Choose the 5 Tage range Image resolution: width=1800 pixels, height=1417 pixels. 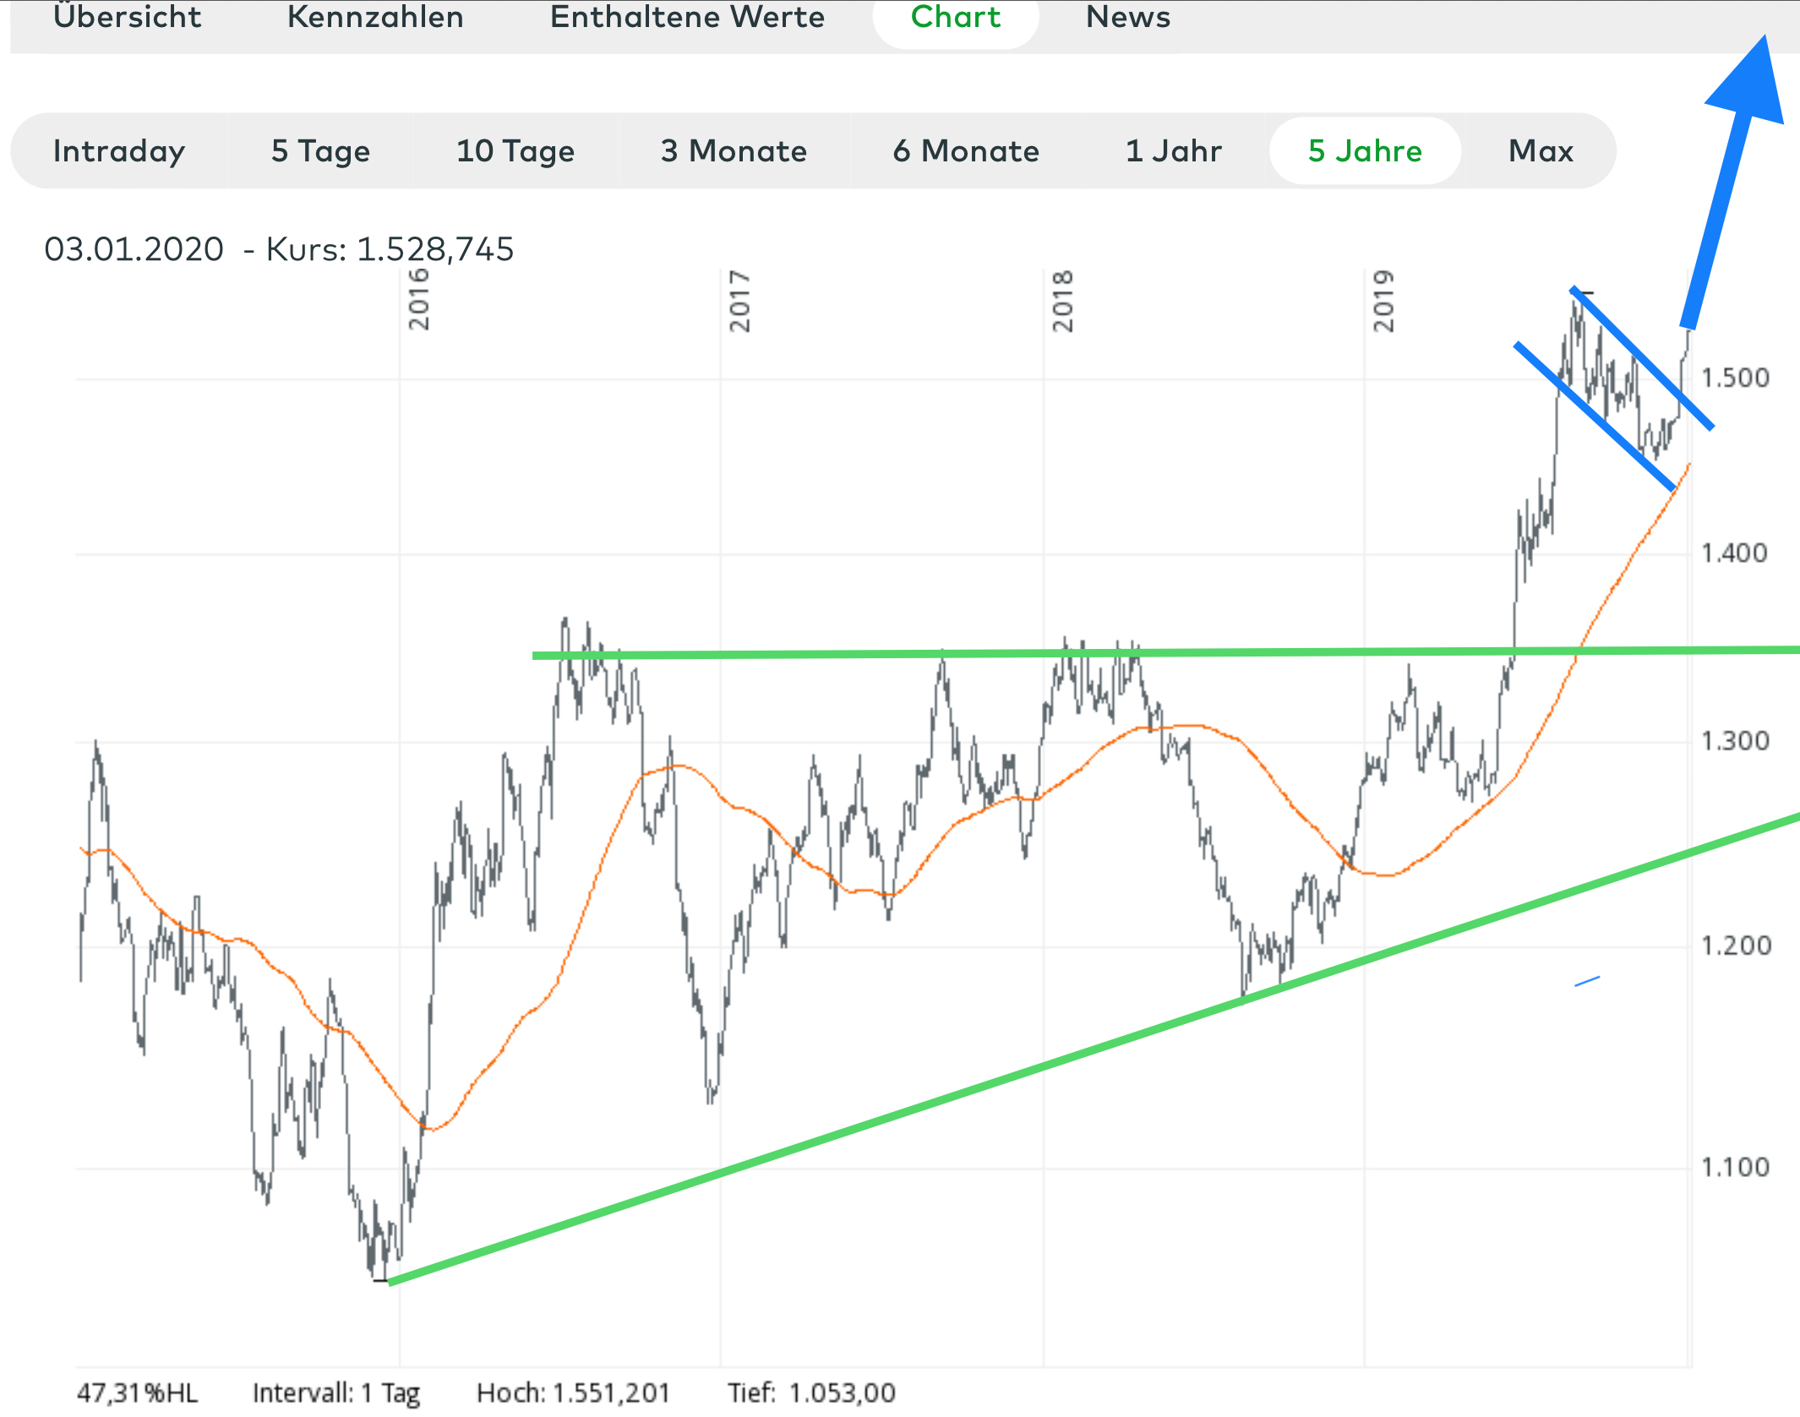[x=320, y=151]
